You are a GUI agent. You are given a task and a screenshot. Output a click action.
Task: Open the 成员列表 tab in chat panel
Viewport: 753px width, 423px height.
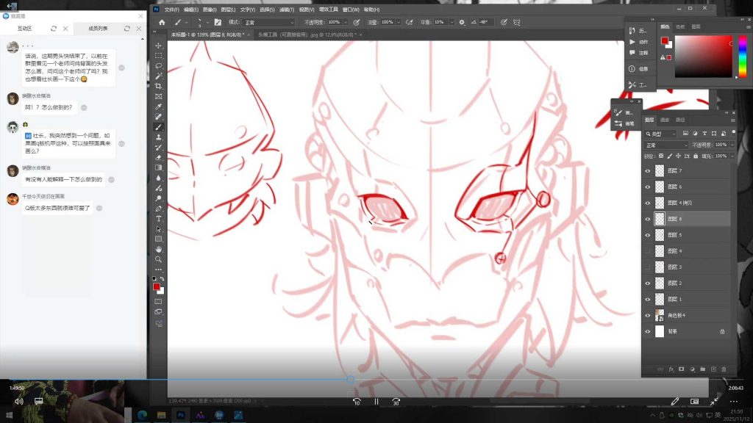click(x=98, y=29)
